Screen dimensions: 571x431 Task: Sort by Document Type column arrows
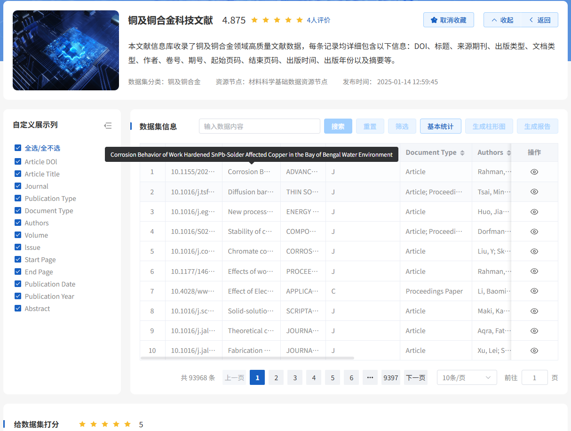(x=462, y=153)
